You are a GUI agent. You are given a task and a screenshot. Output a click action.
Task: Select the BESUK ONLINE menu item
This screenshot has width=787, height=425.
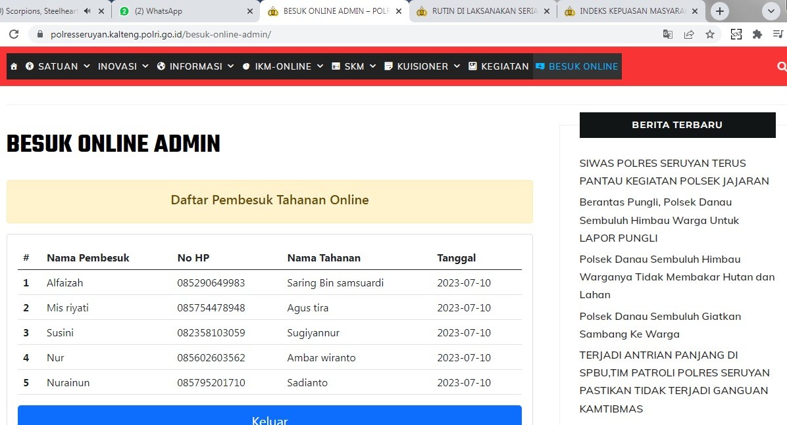[x=577, y=66]
